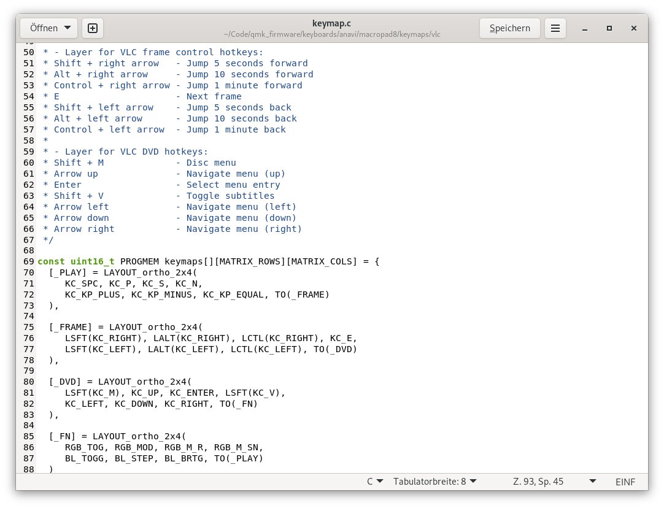Open the hamburger menu
The width and height of the screenshot is (664, 508).
[555, 28]
